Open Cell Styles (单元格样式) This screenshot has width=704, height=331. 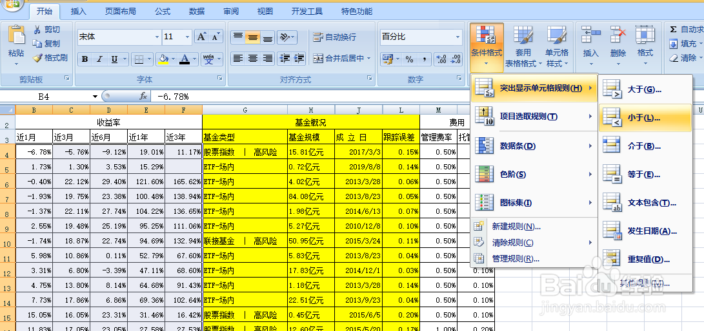pyautogui.click(x=557, y=47)
